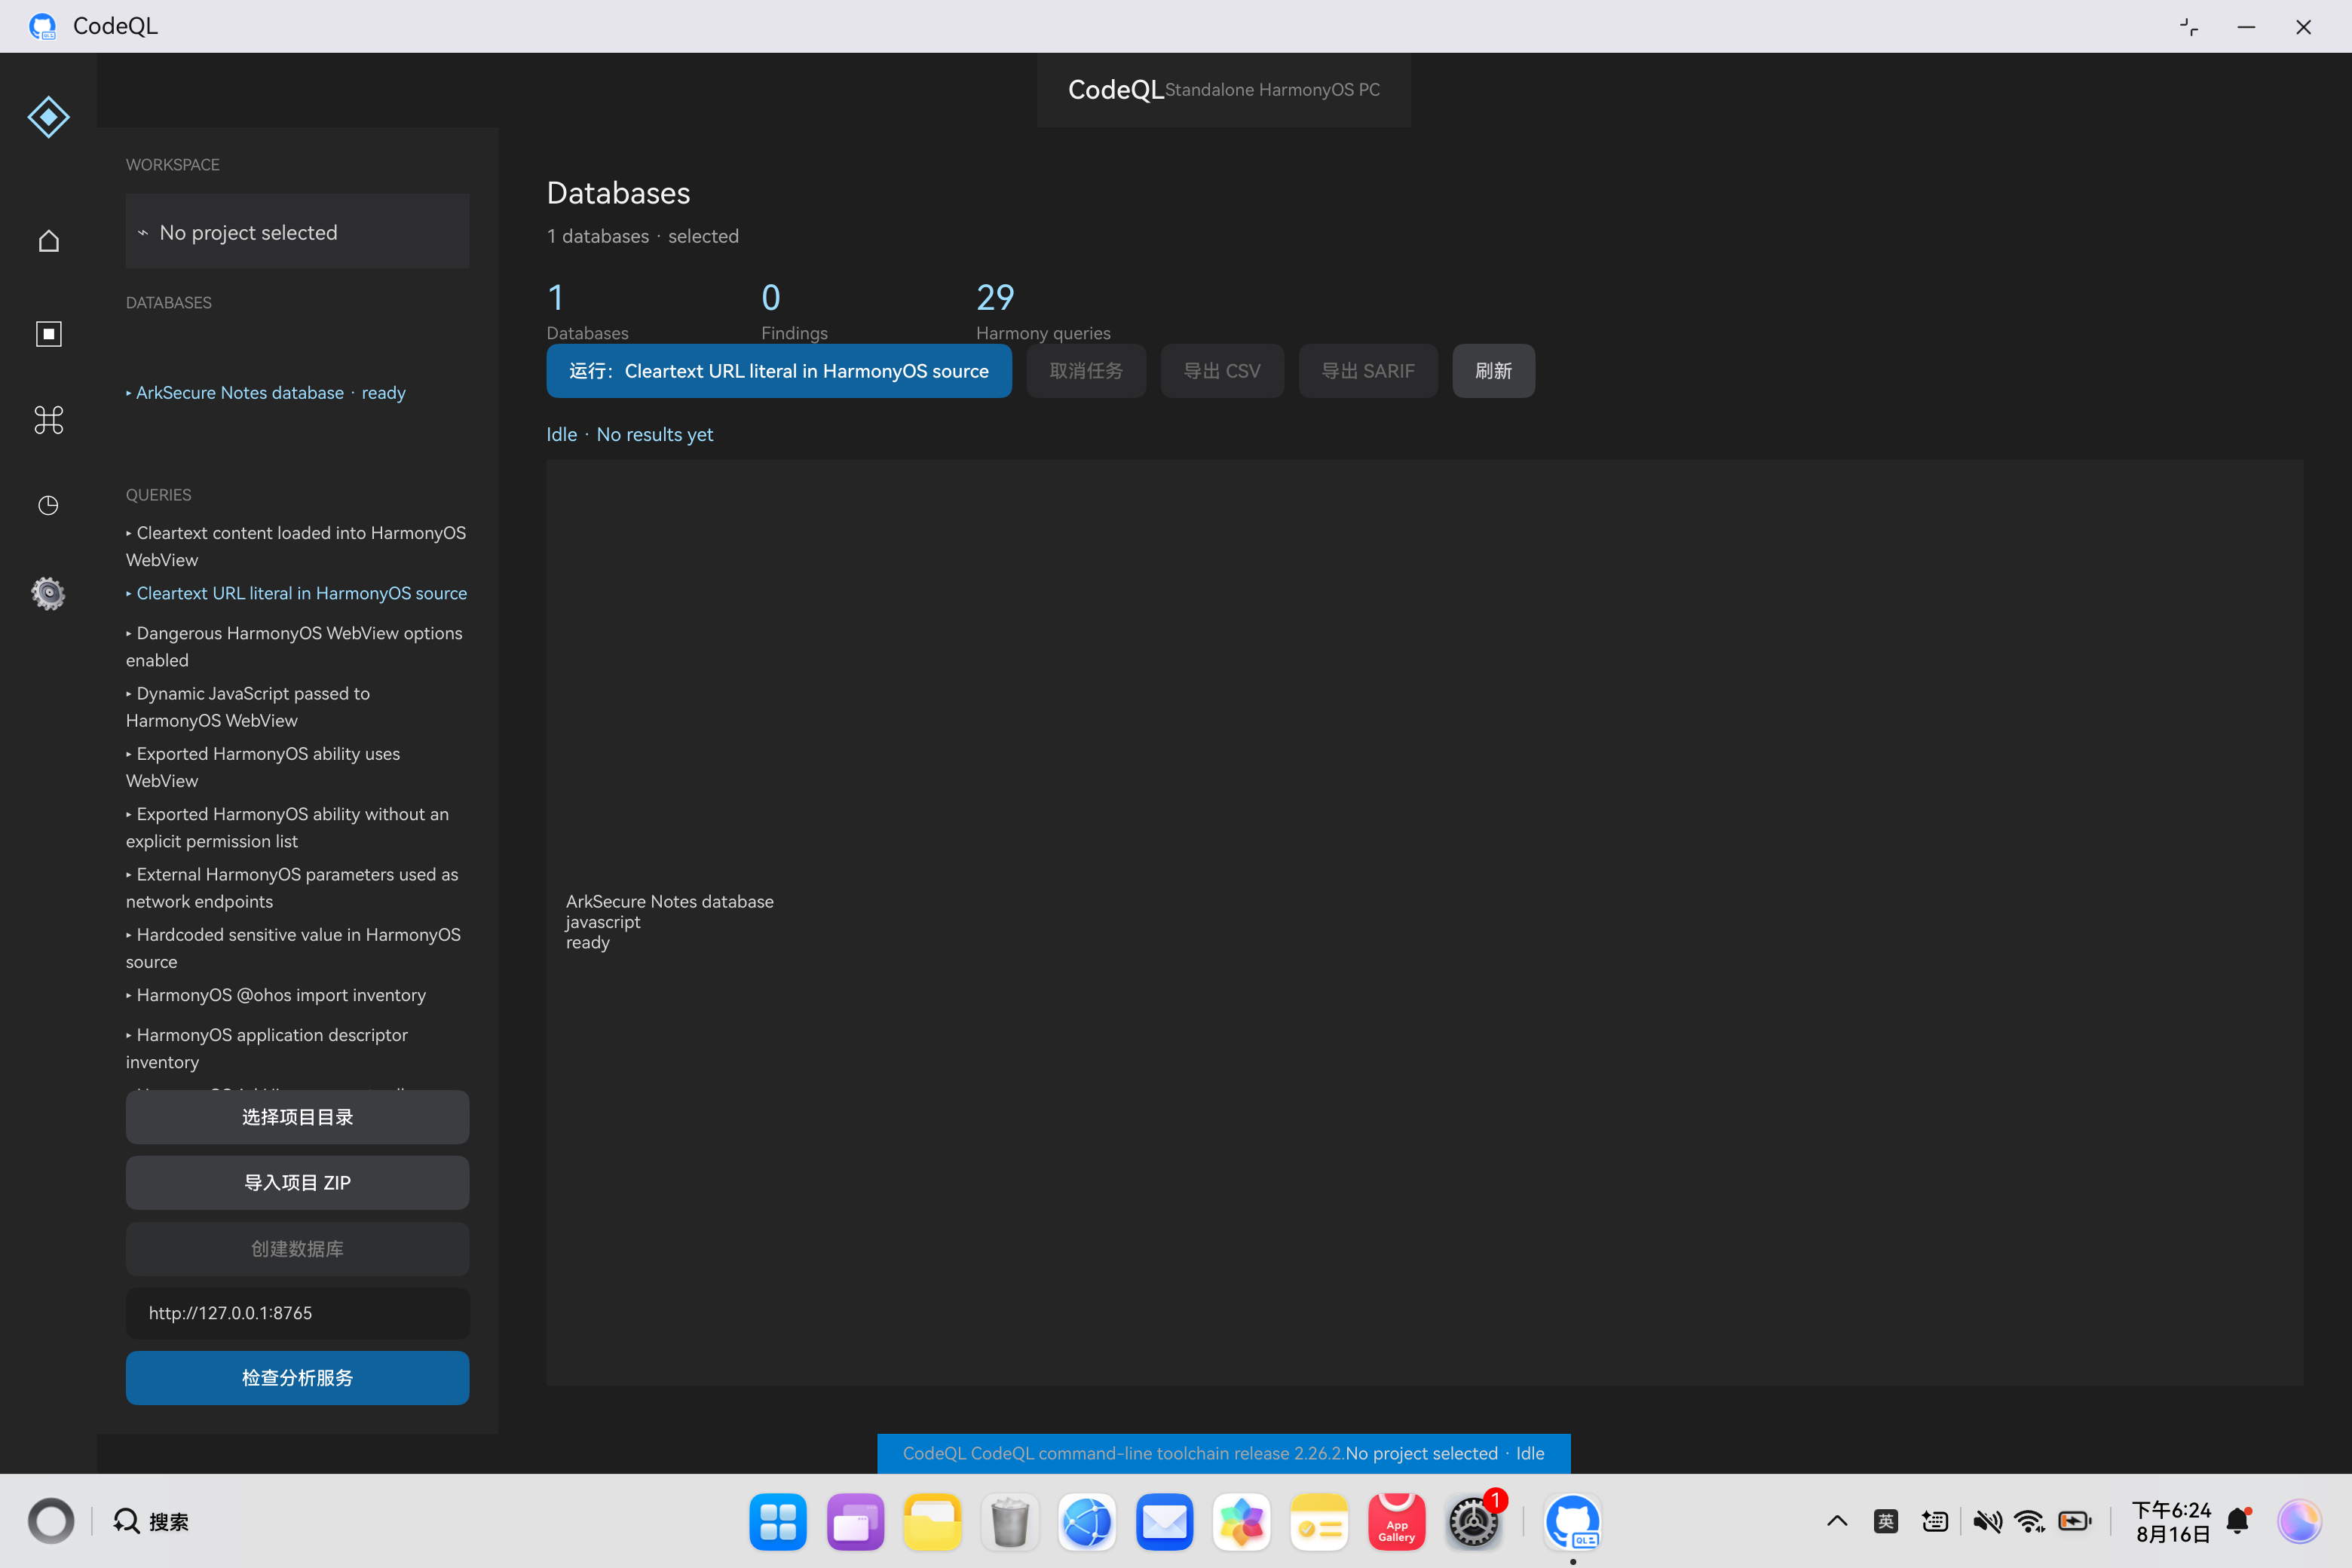Click the QUERIES section heading
This screenshot has width=2352, height=1568.
(158, 495)
